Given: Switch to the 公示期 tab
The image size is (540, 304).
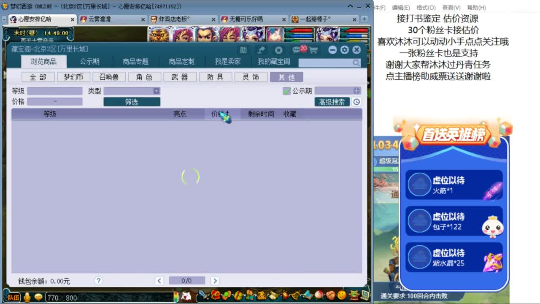Looking at the screenshot, I should click(91, 61).
